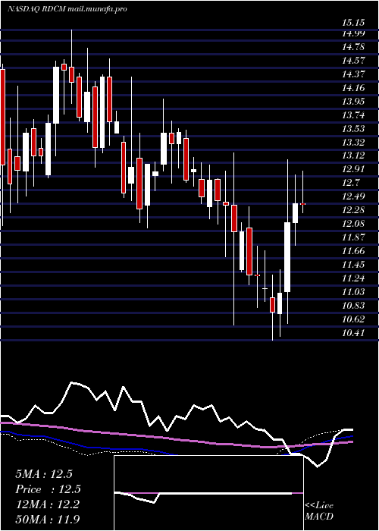Click the Price : 12.5 readout
This screenshot has height=531, width=379.
tap(48, 489)
